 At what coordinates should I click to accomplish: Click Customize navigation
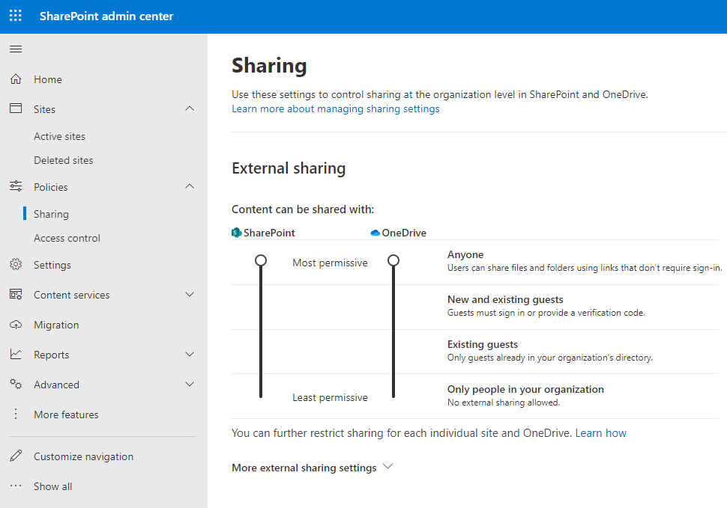pyautogui.click(x=83, y=456)
